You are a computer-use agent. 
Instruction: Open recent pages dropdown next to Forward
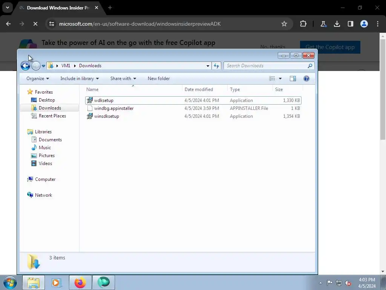[x=44, y=66]
